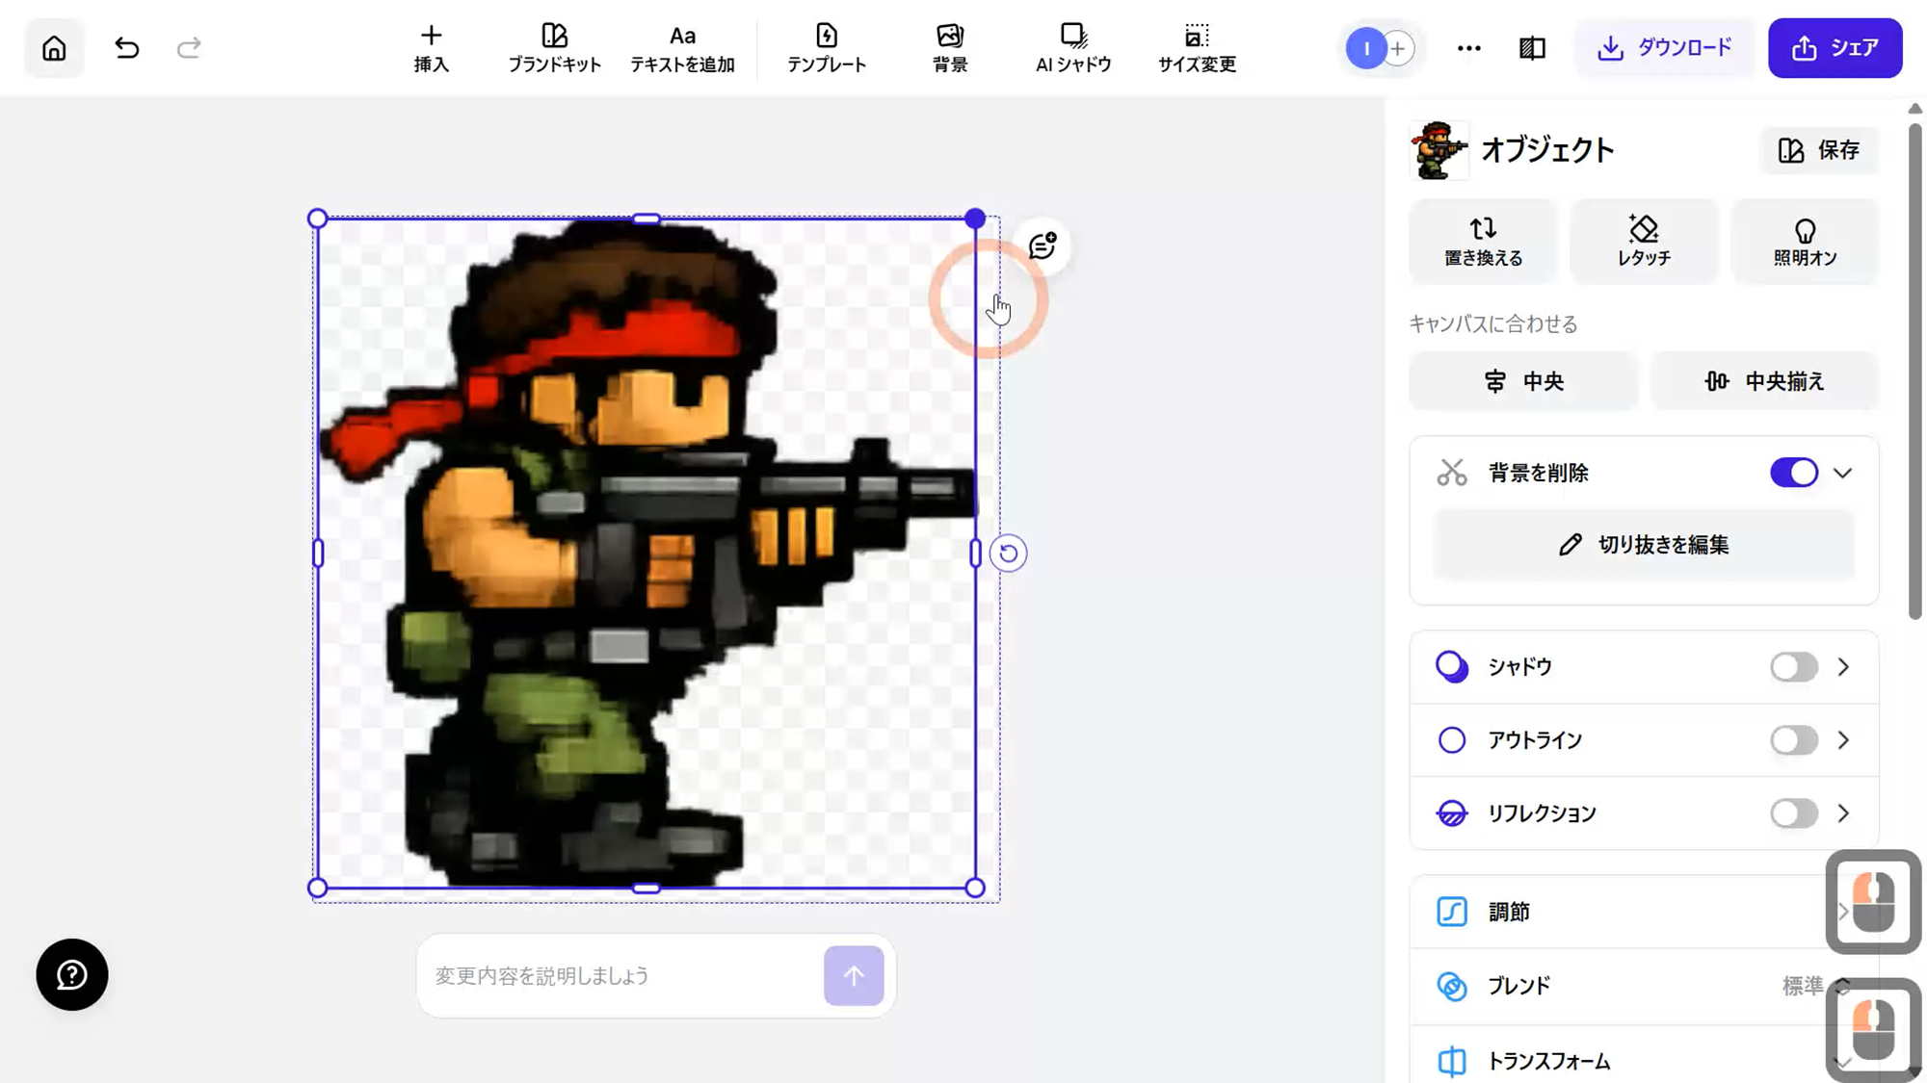Toggle the 背景を削除 switch off
This screenshot has width=1927, height=1083.
click(x=1793, y=473)
